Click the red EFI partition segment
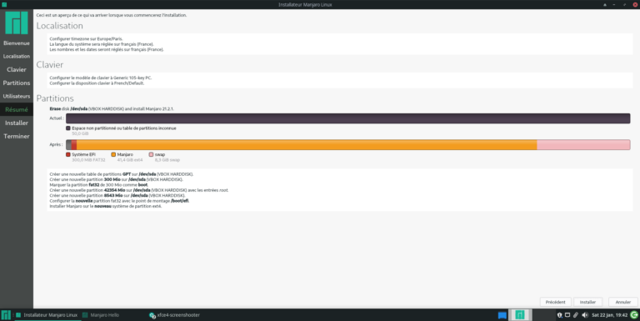Screen dimensions: 640x321 click(x=74, y=144)
